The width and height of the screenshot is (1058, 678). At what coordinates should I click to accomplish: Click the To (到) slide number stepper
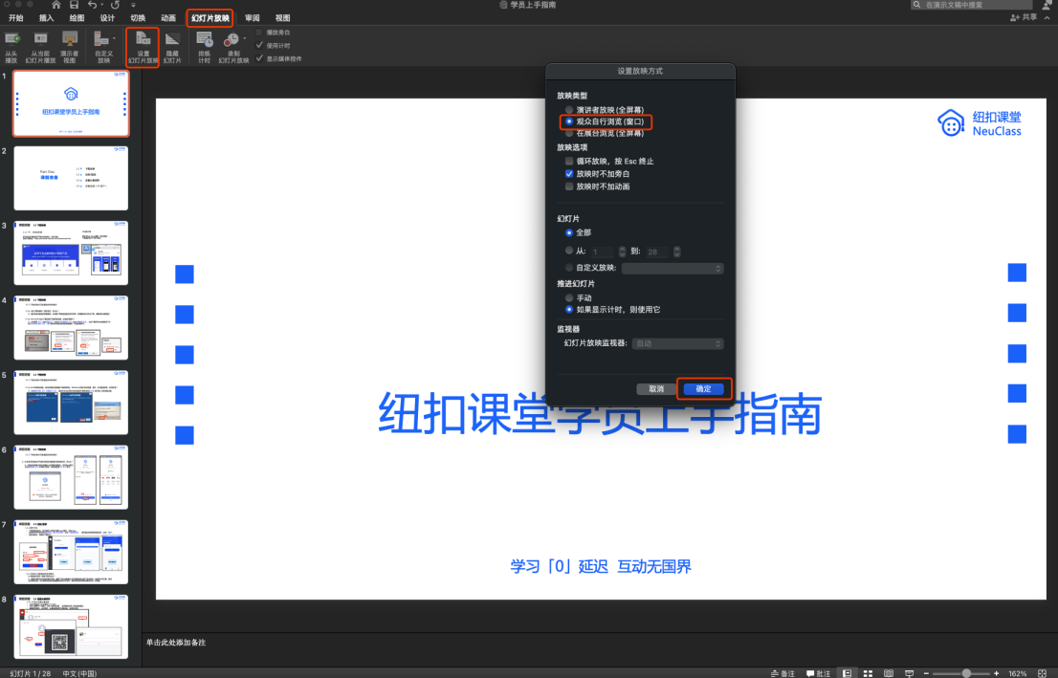coord(676,252)
